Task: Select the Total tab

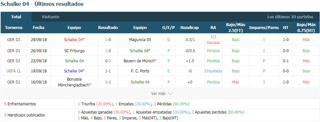Action: 16,17
